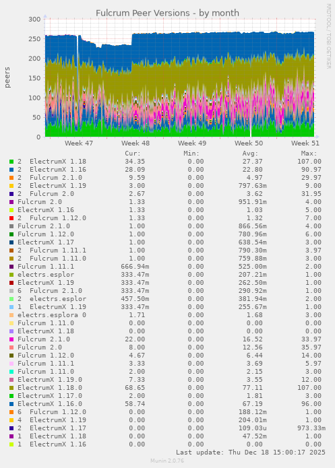Click the Week 47 axis label
This screenshot has width=335, height=468.
(79, 143)
